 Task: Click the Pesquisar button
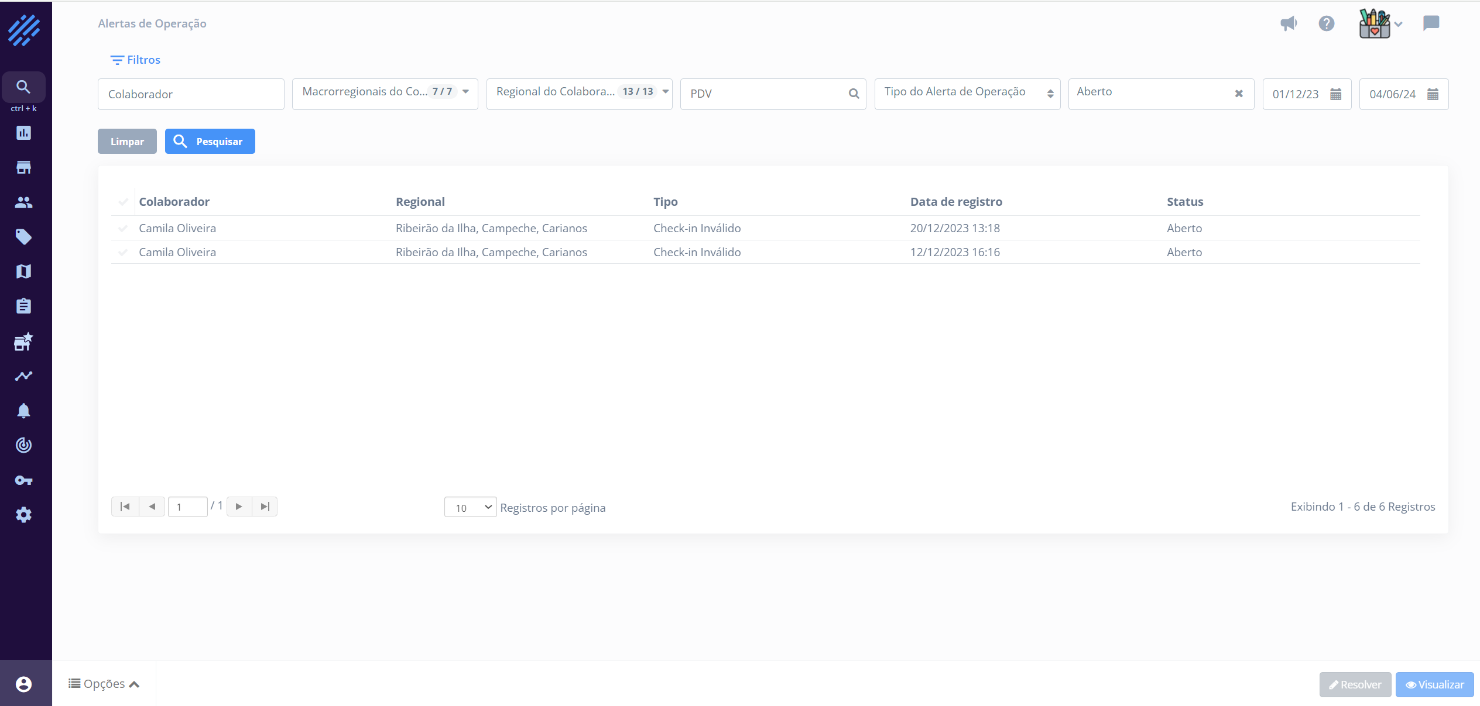click(210, 142)
